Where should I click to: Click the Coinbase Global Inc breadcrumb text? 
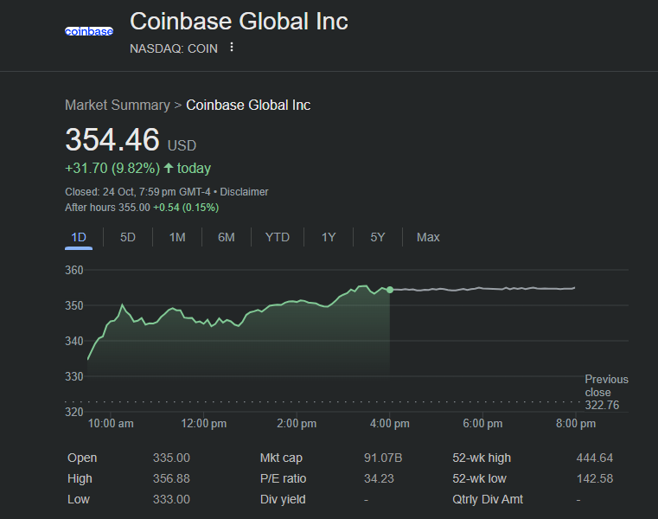click(x=248, y=105)
